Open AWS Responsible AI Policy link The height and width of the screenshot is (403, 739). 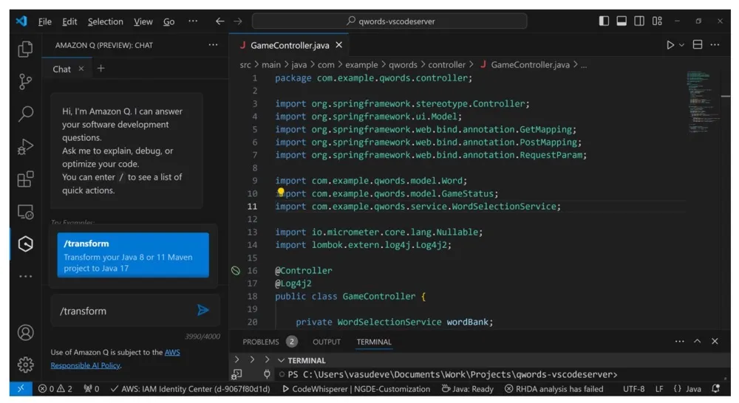115,359
